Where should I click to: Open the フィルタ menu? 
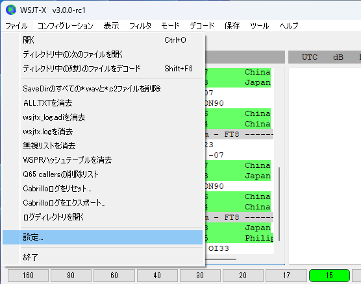(140, 26)
